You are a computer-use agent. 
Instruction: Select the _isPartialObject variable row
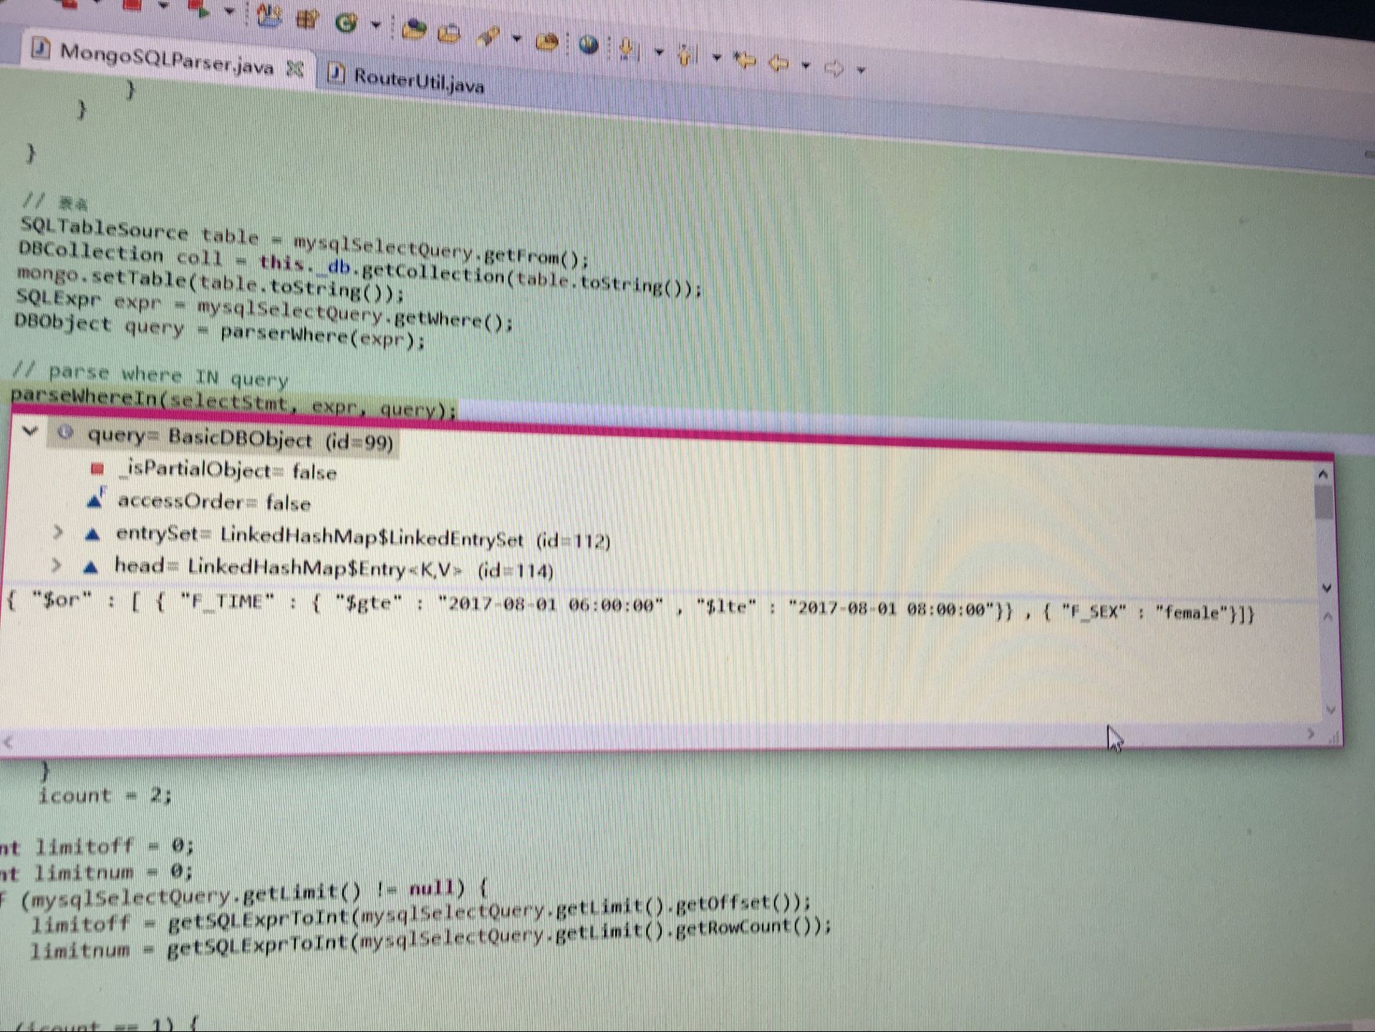[229, 471]
